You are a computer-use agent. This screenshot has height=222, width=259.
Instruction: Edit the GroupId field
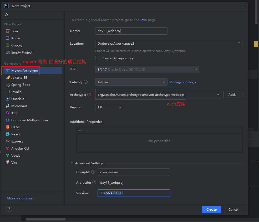(x=134, y=172)
